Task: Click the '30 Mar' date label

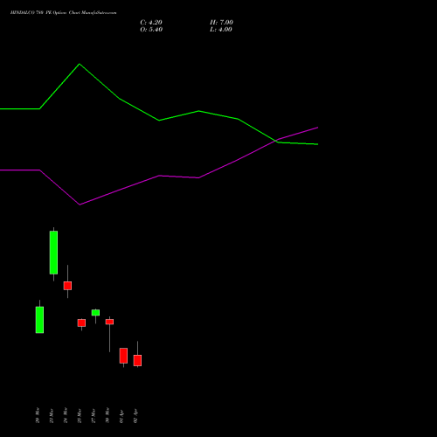Action: 108,415
